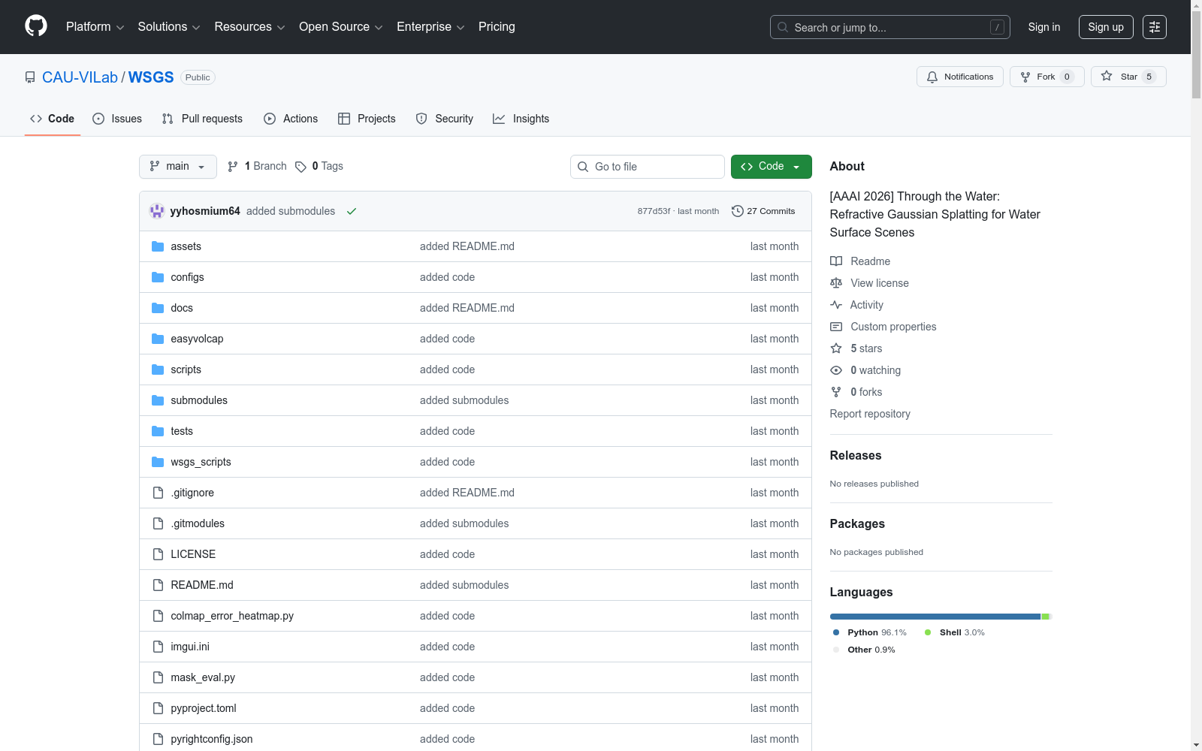
Task: Click the 1 Branch link
Action: (x=257, y=167)
